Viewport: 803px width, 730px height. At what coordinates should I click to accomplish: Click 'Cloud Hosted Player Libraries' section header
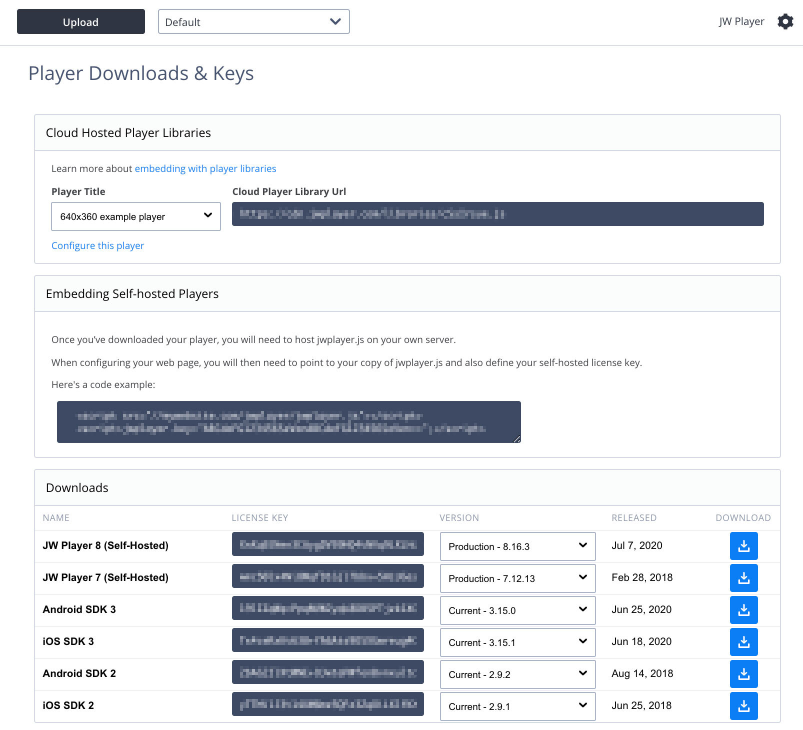pos(128,132)
